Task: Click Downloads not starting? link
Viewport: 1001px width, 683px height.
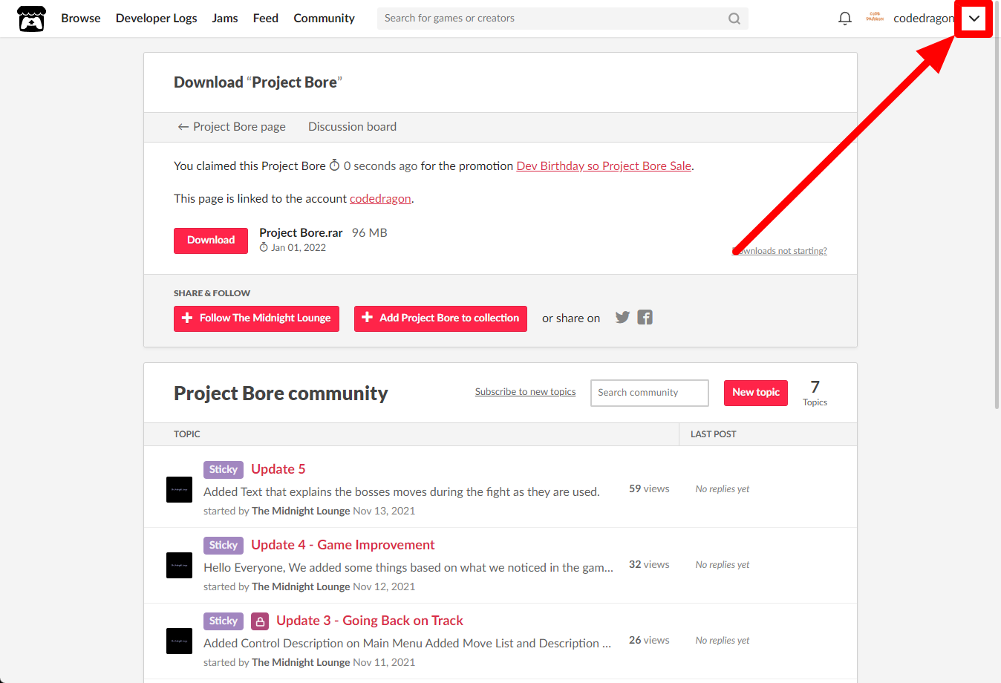Action: 780,251
